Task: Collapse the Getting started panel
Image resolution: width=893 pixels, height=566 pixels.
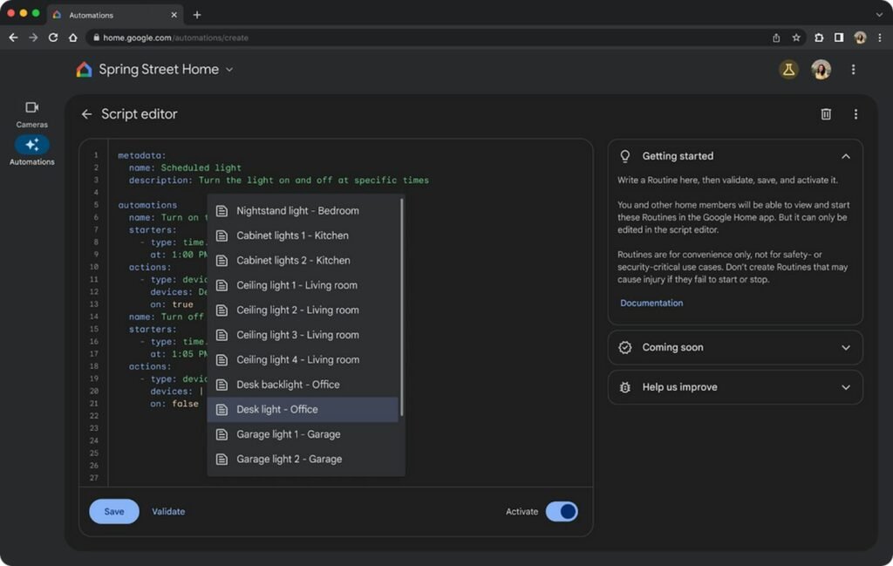Action: [845, 155]
